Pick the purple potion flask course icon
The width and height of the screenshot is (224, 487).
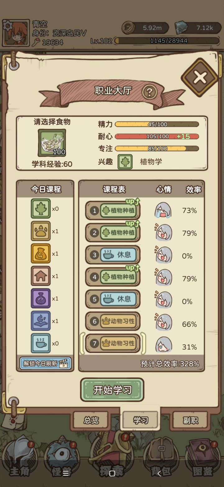(41, 298)
